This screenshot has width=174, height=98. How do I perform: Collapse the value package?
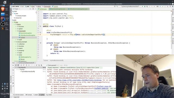point(16,55)
